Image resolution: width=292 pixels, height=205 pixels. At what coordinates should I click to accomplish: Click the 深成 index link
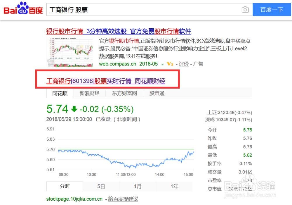pos(210,120)
